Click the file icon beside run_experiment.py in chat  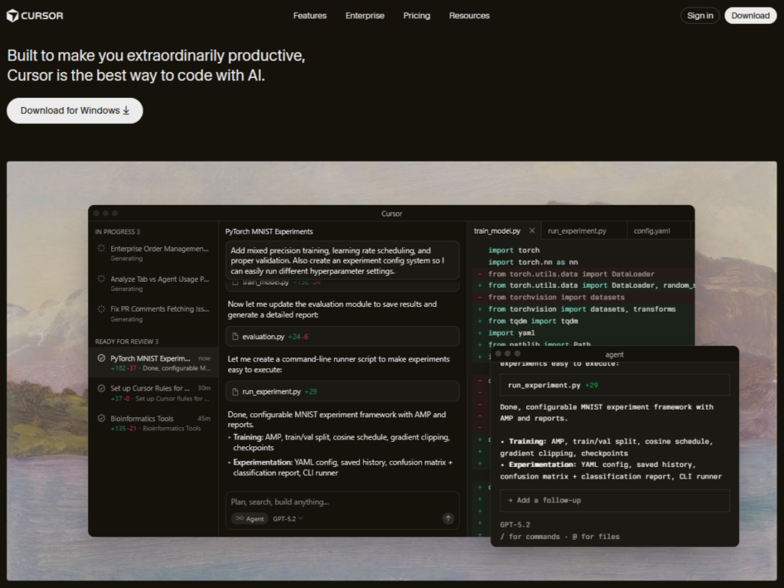(236, 392)
